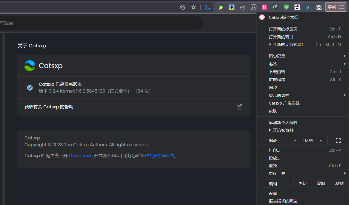This screenshot has width=349, height=205.
Task: Open the IDM globe extension icon
Action: pyautogui.click(x=275, y=7)
